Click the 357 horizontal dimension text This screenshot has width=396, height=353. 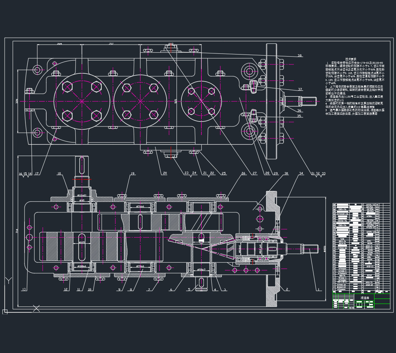point(111,44)
